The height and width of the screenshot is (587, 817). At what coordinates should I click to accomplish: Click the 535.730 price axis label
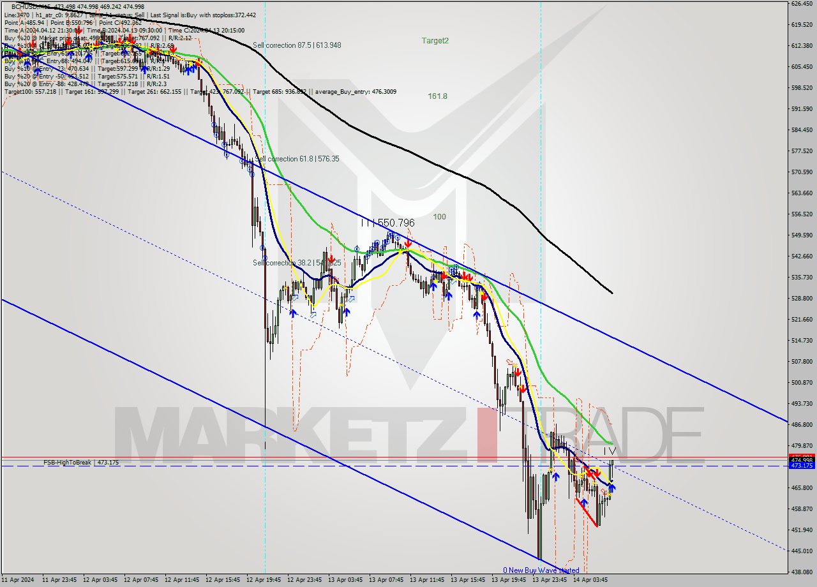[x=802, y=278]
